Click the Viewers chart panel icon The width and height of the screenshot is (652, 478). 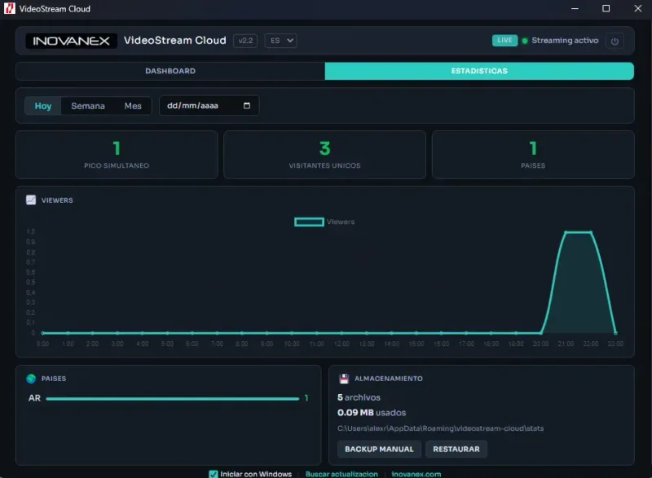31,200
